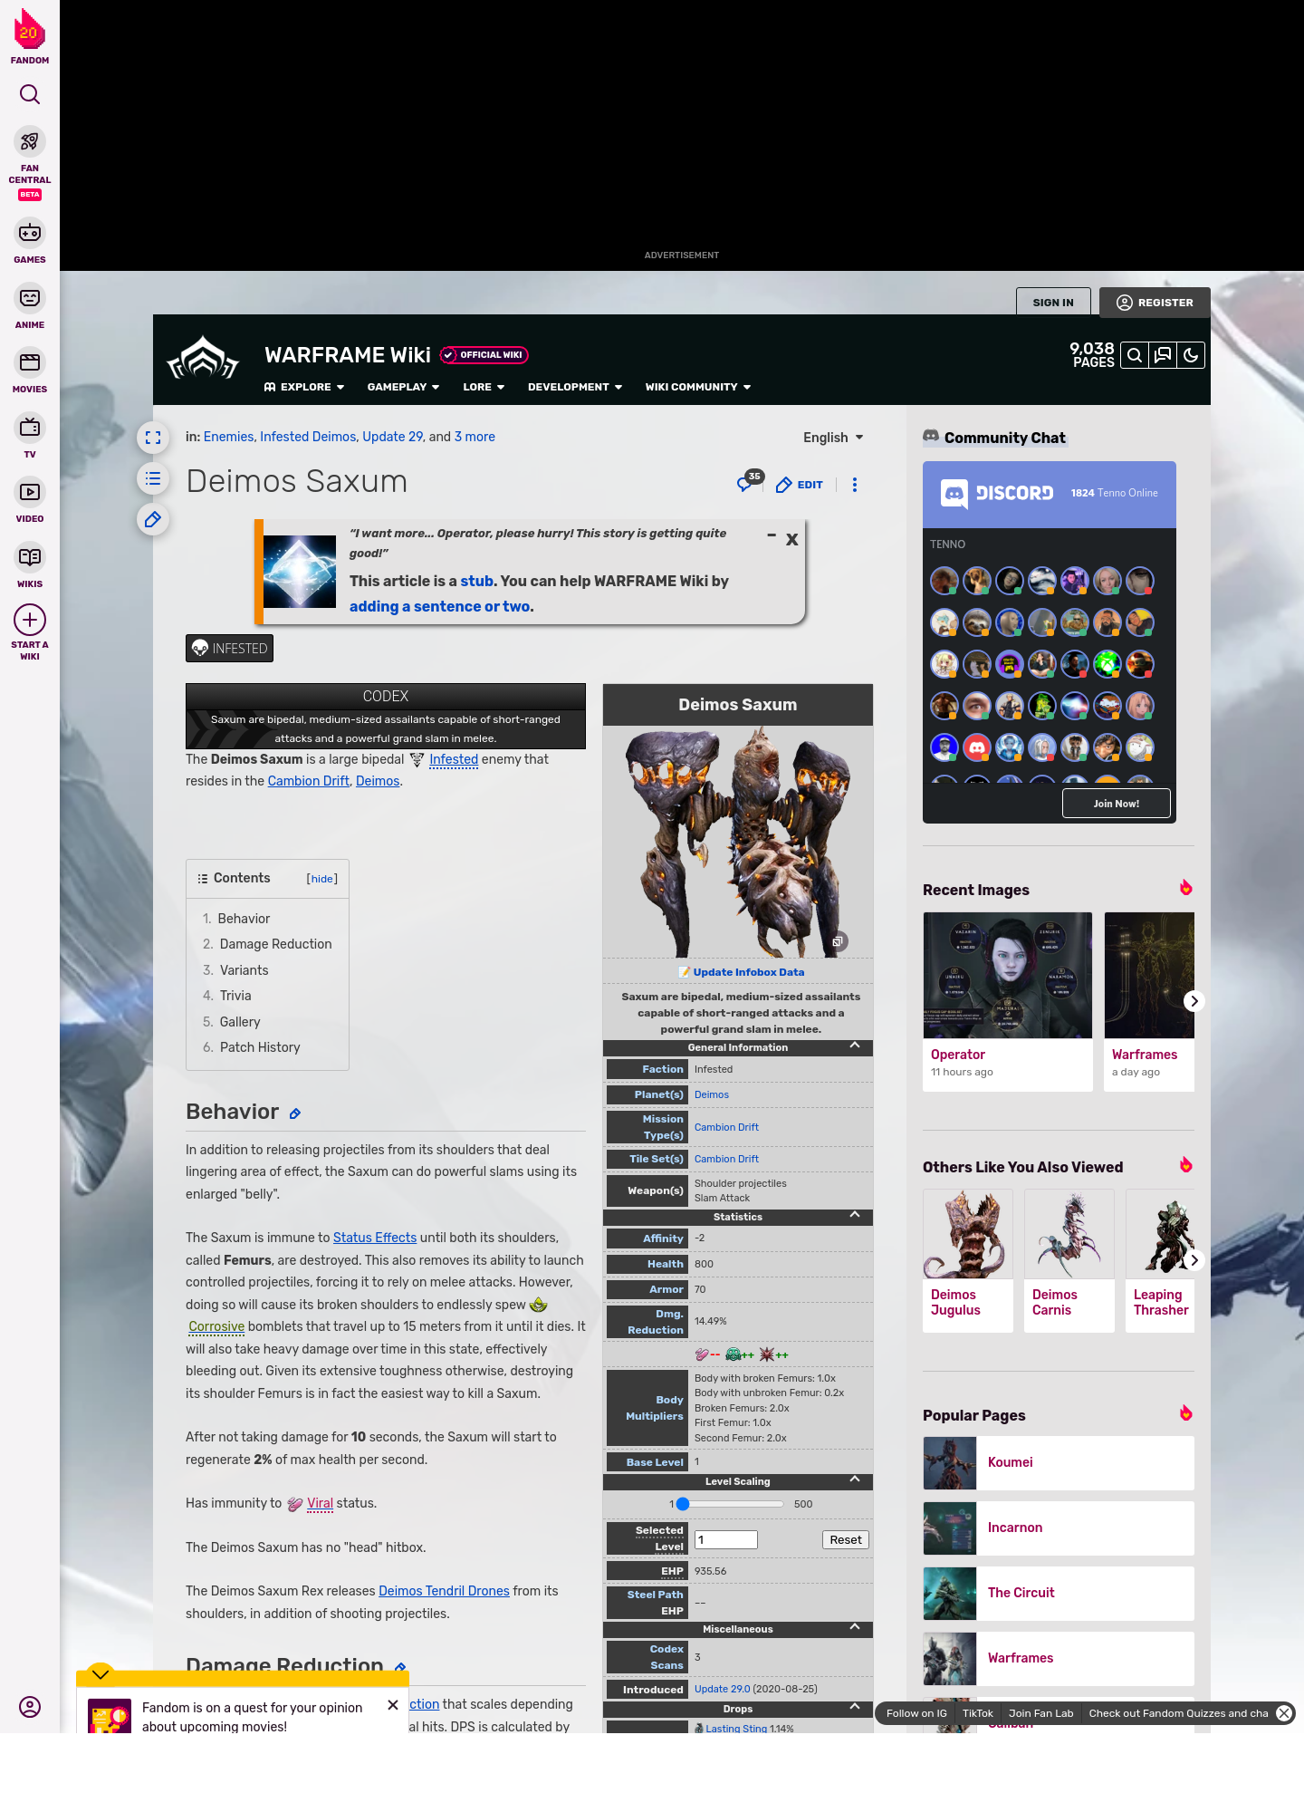Expand the page to full width

tap(153, 438)
